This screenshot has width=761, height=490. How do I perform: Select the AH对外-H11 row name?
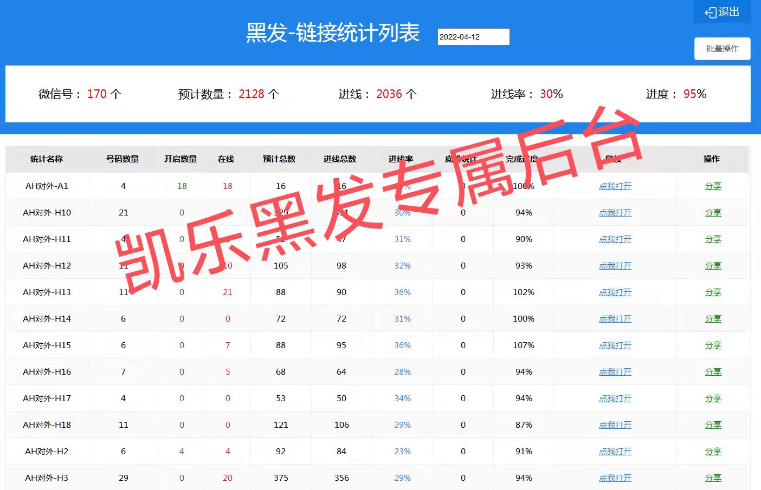pyautogui.click(x=47, y=239)
